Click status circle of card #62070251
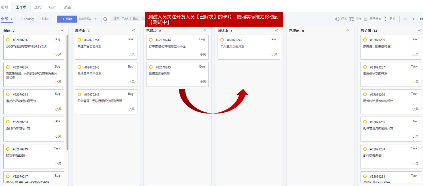Screen dimensions: 423x186 tap(79, 40)
